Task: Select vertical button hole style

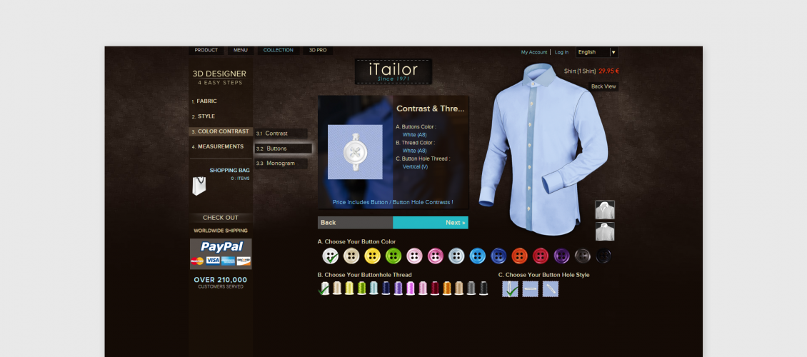Action: (x=510, y=288)
